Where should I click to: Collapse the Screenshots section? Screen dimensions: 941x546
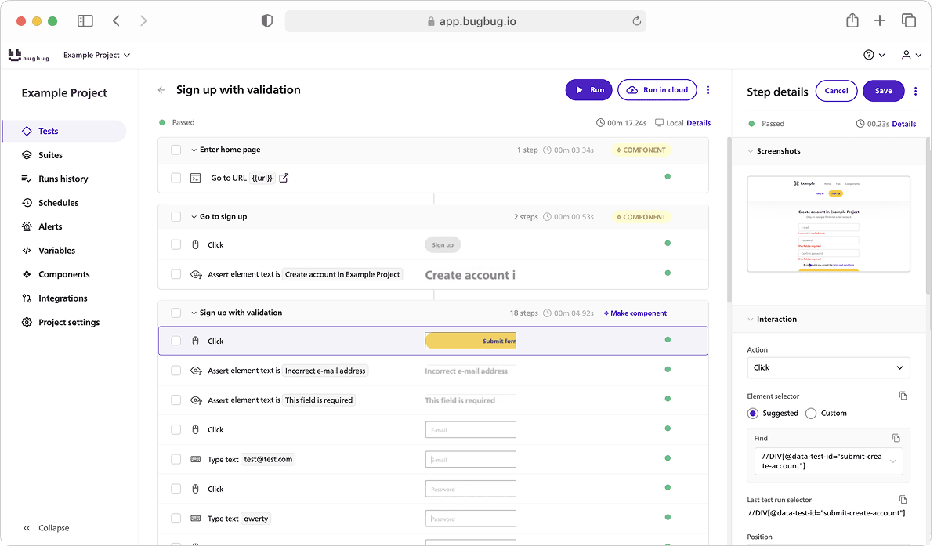point(749,151)
